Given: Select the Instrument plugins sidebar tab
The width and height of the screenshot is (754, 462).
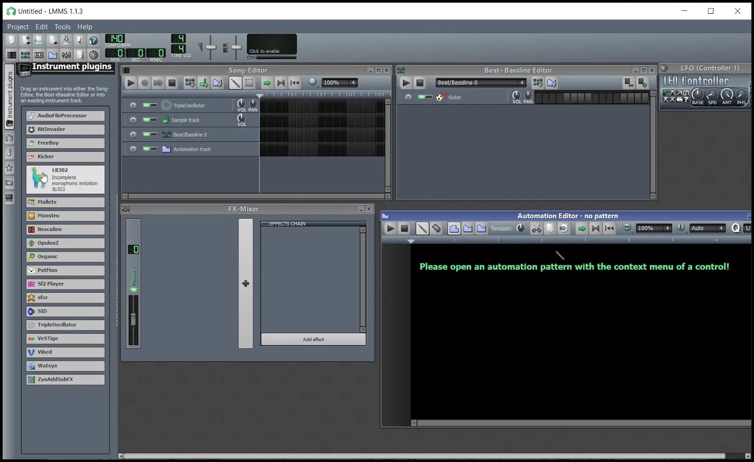Looking at the screenshot, I should tap(9, 97).
